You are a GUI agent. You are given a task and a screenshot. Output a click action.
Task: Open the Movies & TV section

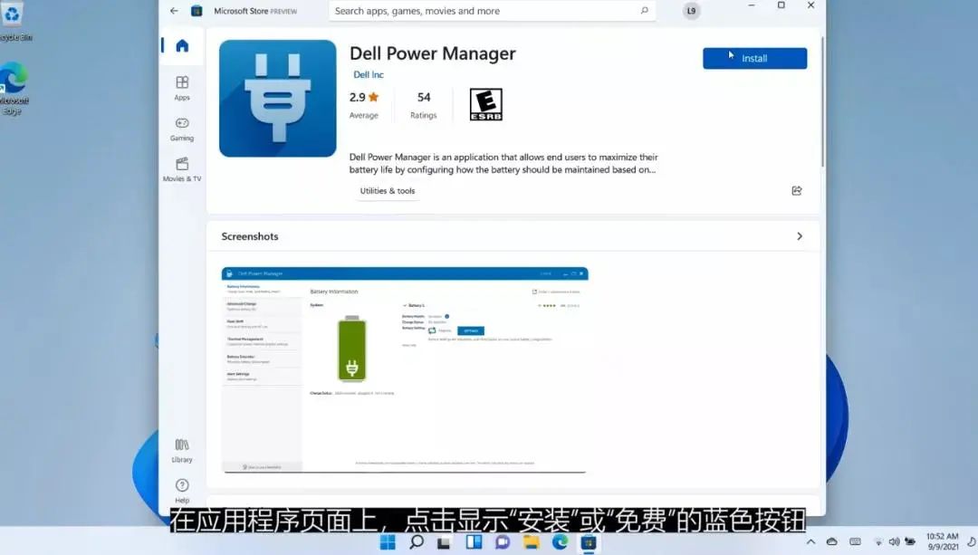point(181,171)
